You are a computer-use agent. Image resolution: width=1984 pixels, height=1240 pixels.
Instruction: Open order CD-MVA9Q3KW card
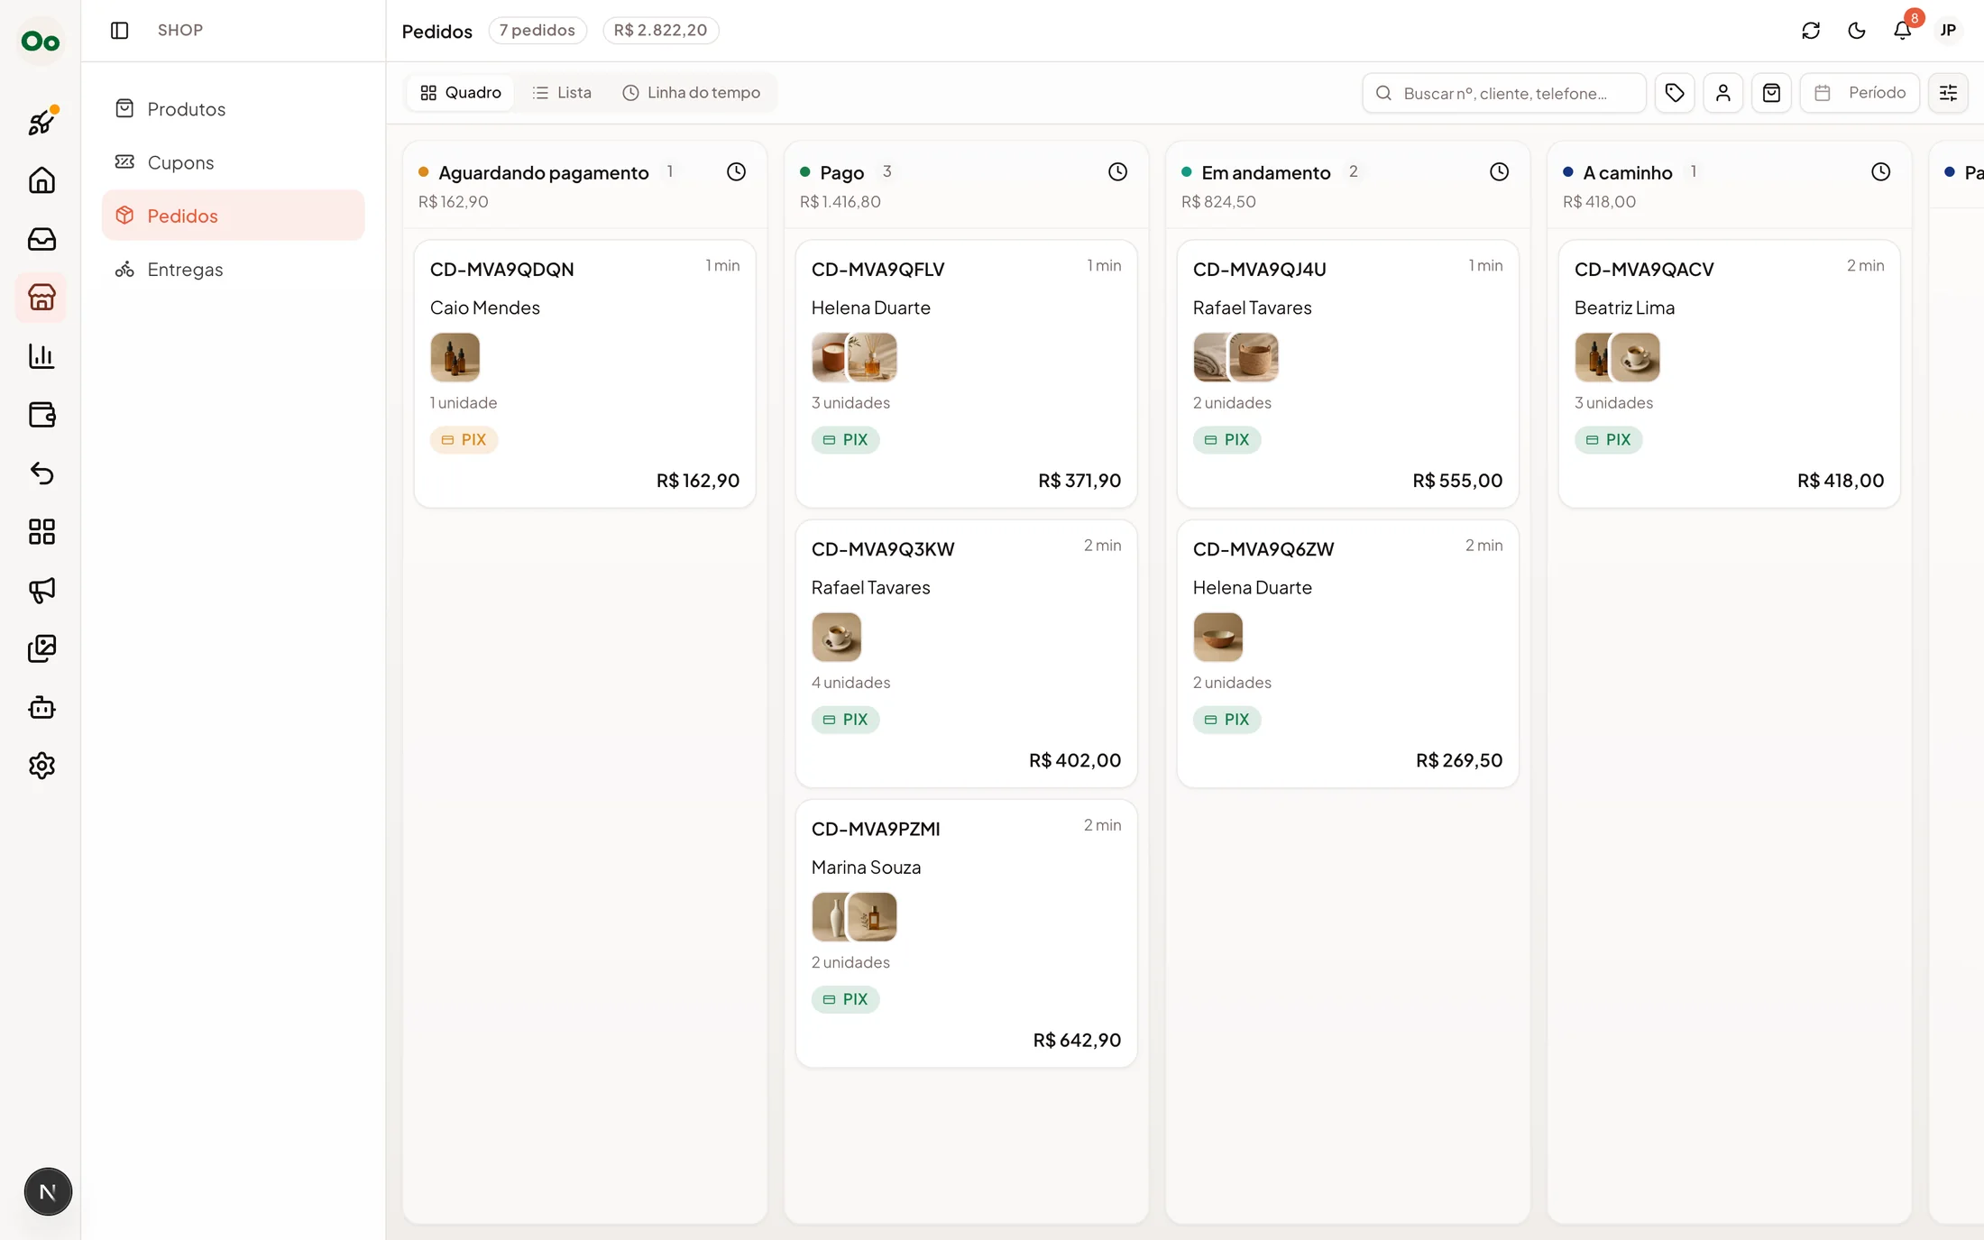pos(966,654)
